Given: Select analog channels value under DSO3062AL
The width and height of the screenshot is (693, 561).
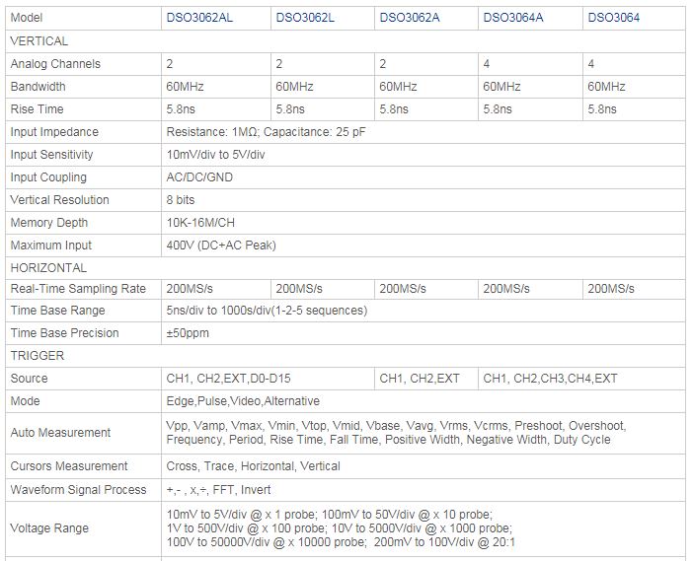Looking at the screenshot, I should pyautogui.click(x=170, y=64).
